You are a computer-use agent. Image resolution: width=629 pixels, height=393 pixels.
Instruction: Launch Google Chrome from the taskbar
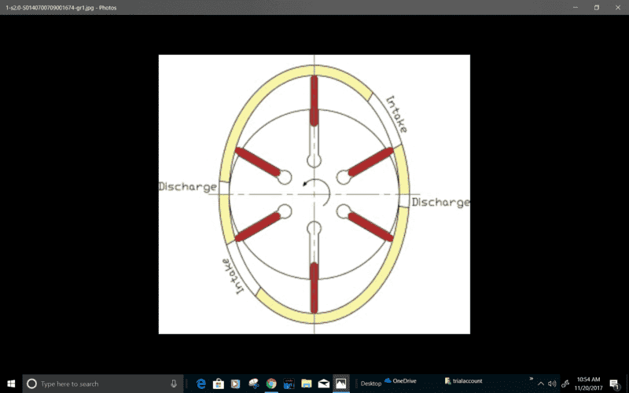[271, 384]
